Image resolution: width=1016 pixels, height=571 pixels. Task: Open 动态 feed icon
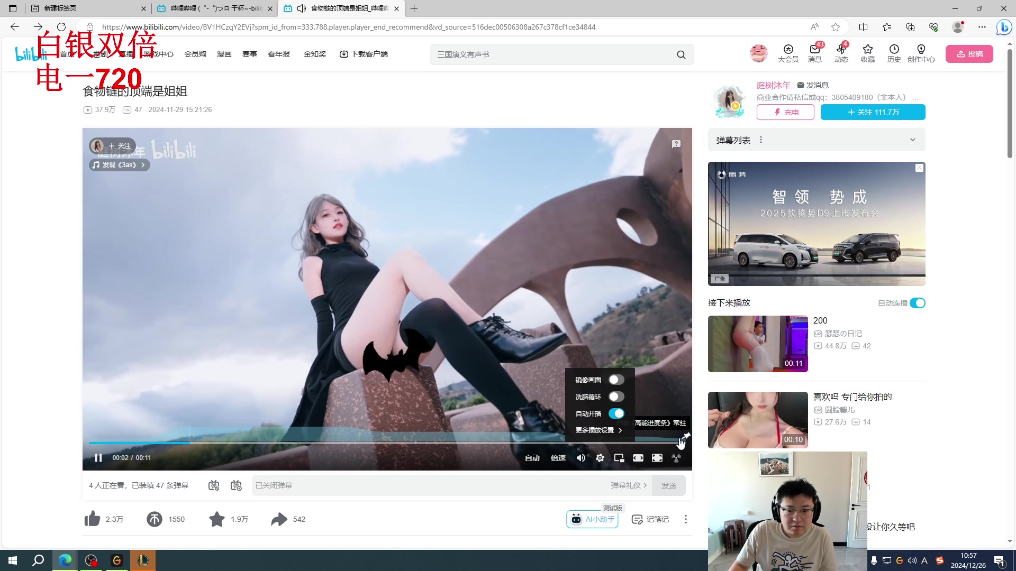click(841, 53)
